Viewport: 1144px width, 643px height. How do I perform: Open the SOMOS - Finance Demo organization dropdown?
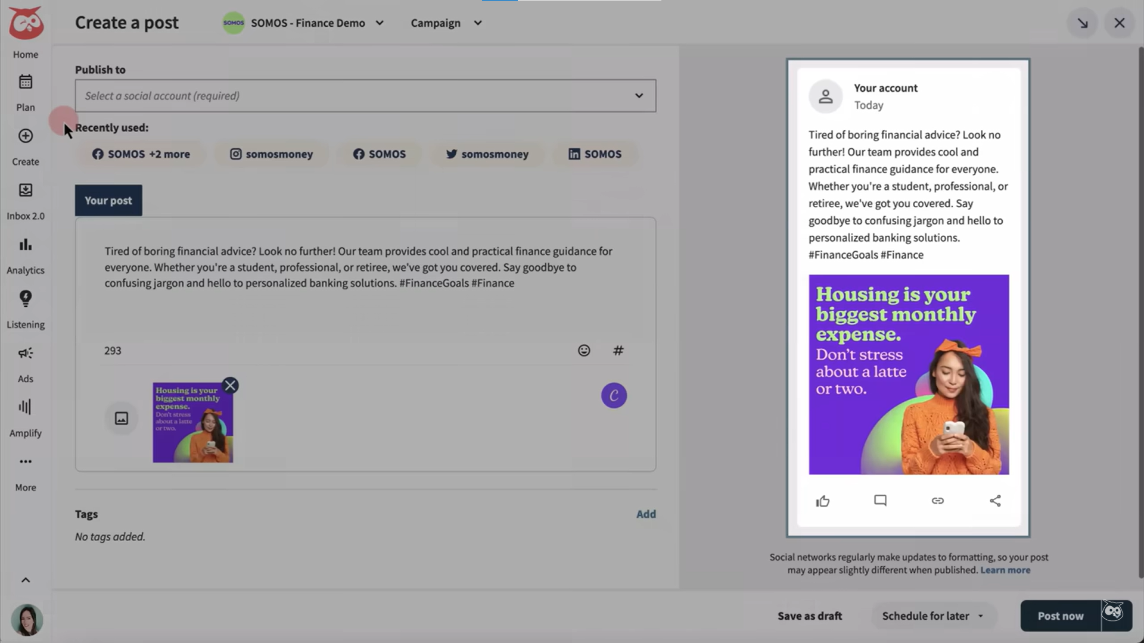pos(303,23)
